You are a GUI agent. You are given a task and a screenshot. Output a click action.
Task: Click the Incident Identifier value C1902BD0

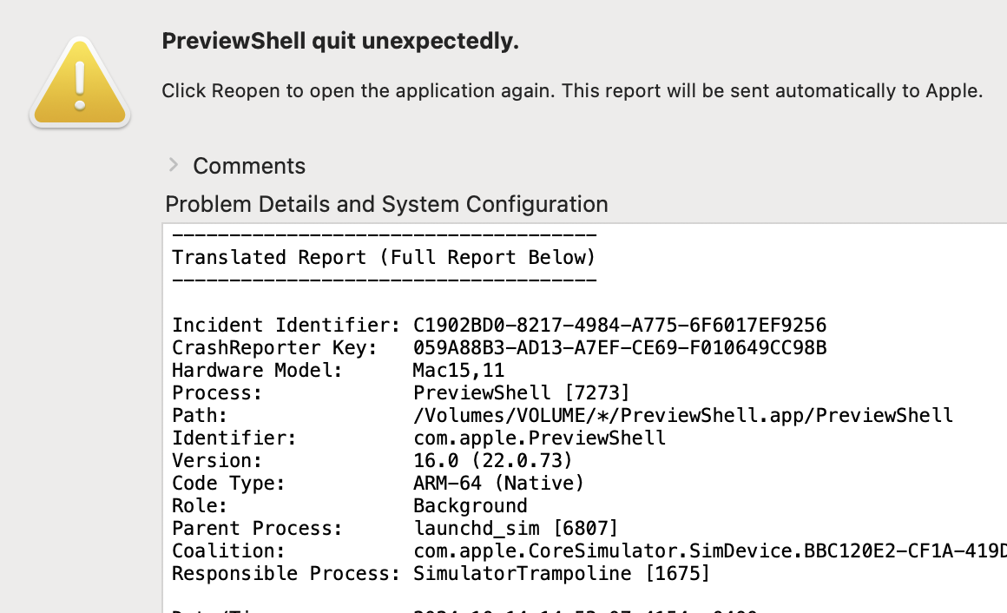(620, 325)
